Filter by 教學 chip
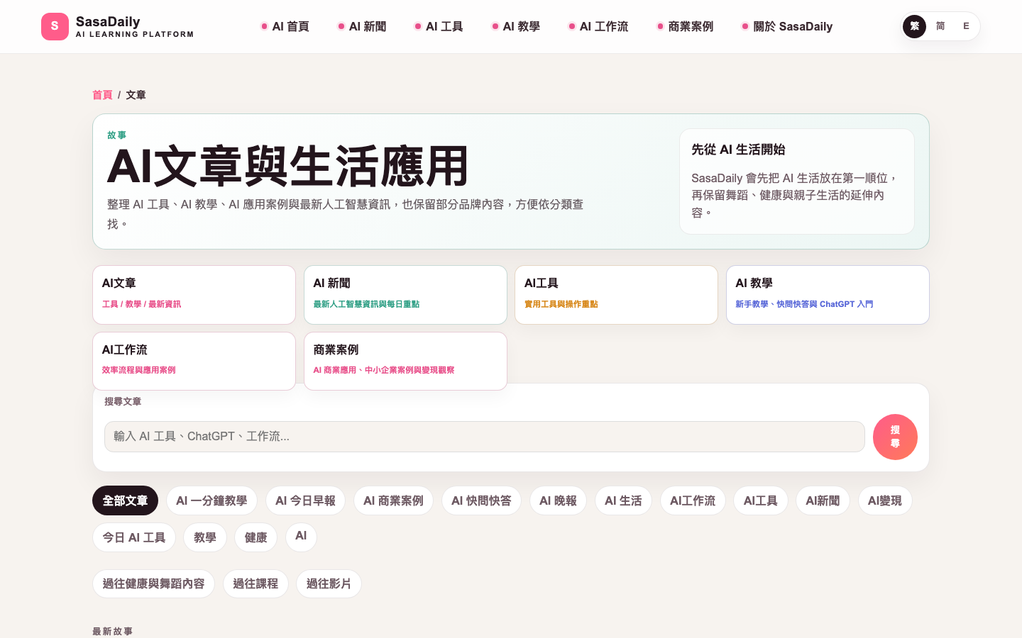The image size is (1022, 638). (x=205, y=537)
